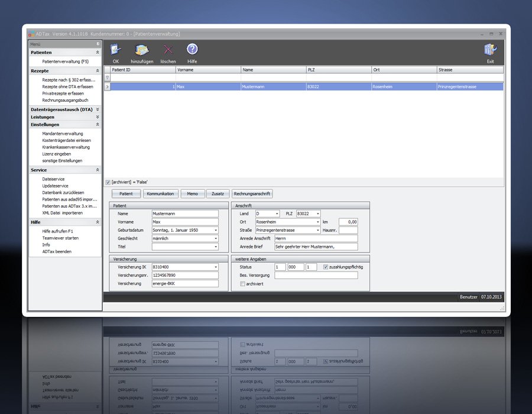Click the filter row funnel icon
The image size is (532, 414).
click(107, 77)
